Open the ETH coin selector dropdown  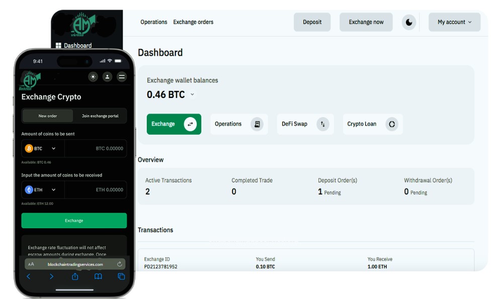click(x=43, y=190)
